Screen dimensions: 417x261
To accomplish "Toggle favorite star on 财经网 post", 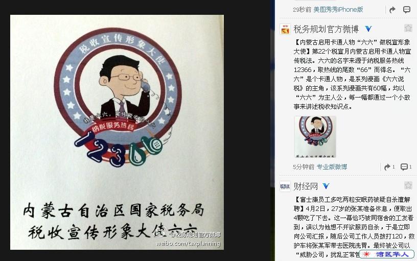I will coord(408,185).
